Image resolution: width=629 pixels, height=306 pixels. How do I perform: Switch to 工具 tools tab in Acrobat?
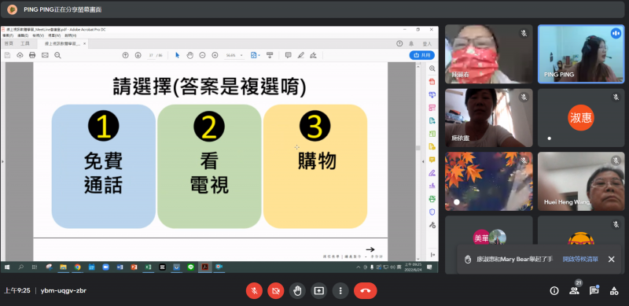tap(25, 43)
